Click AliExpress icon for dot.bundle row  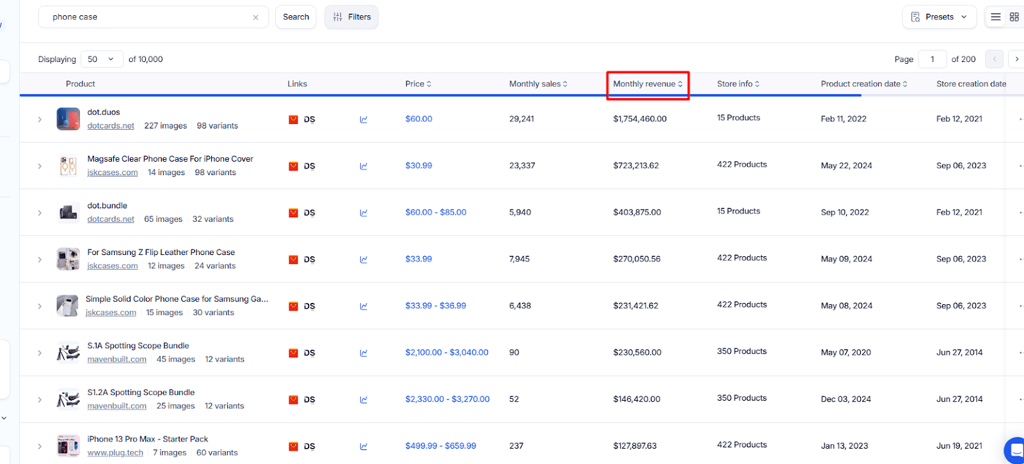(293, 213)
